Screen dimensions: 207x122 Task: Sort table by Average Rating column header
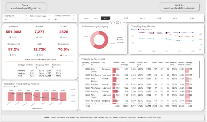click(x=189, y=64)
